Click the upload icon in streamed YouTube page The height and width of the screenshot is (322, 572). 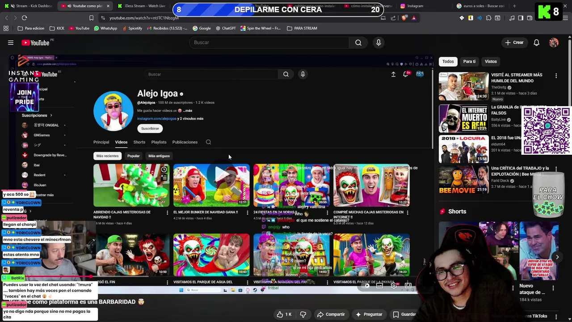pos(393,74)
